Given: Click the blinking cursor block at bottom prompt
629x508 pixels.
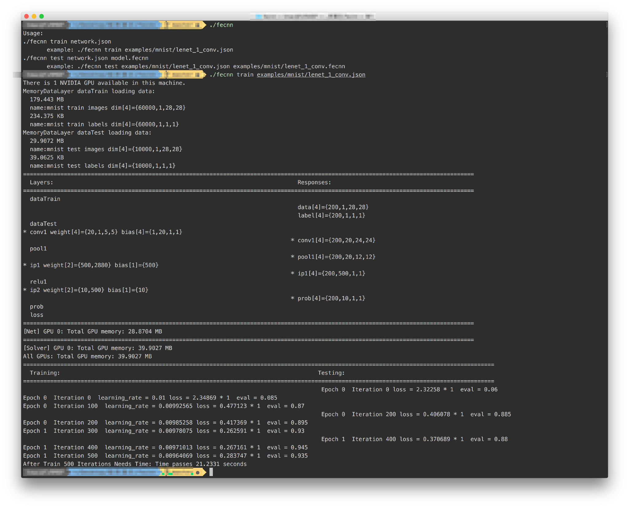Looking at the screenshot, I should 211,472.
